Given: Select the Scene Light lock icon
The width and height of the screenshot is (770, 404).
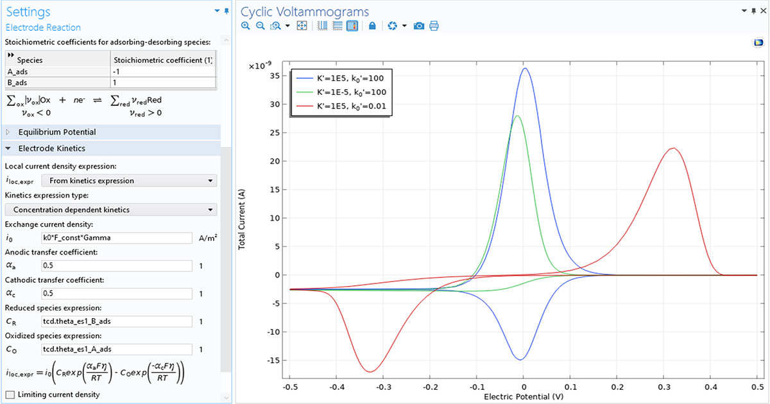Looking at the screenshot, I should point(373,26).
